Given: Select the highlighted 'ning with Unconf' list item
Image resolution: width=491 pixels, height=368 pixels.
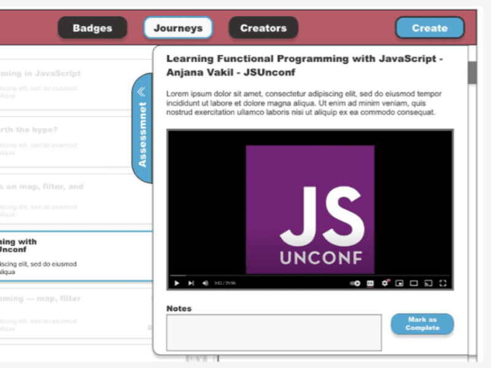Looking at the screenshot, I should tap(76, 256).
